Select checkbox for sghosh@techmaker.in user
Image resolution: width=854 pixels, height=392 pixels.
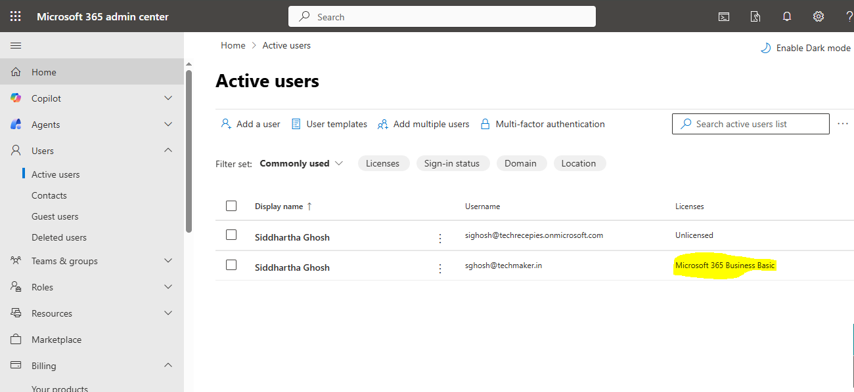click(231, 265)
